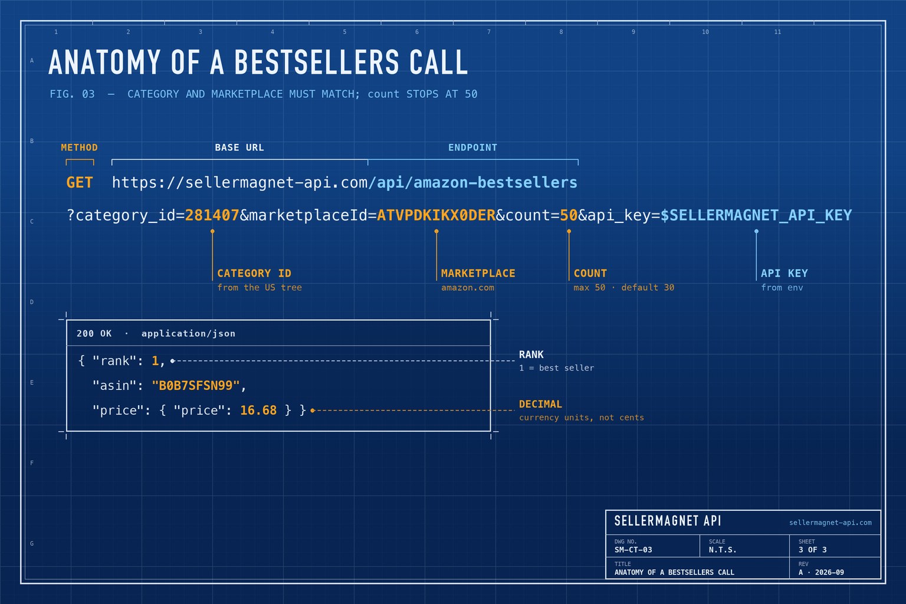Click the 'from env' note
906x604 pixels.
coord(782,287)
